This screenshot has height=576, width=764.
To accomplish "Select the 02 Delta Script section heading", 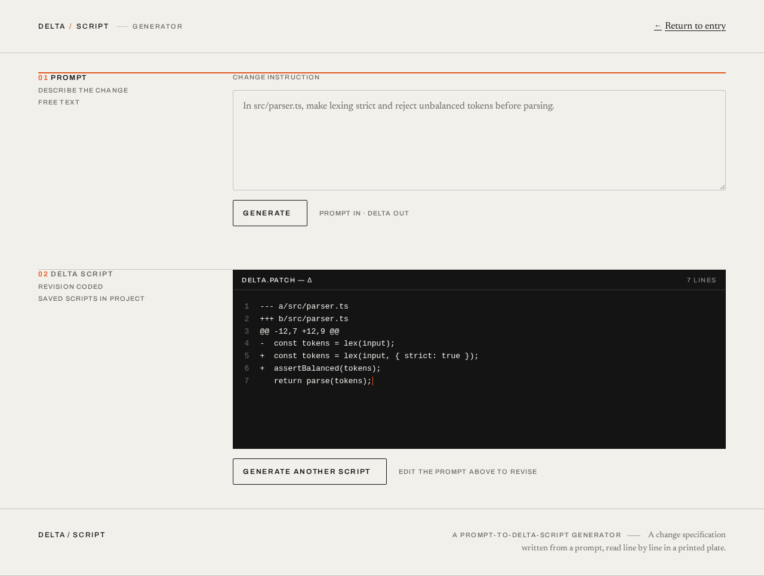I will 76,274.
